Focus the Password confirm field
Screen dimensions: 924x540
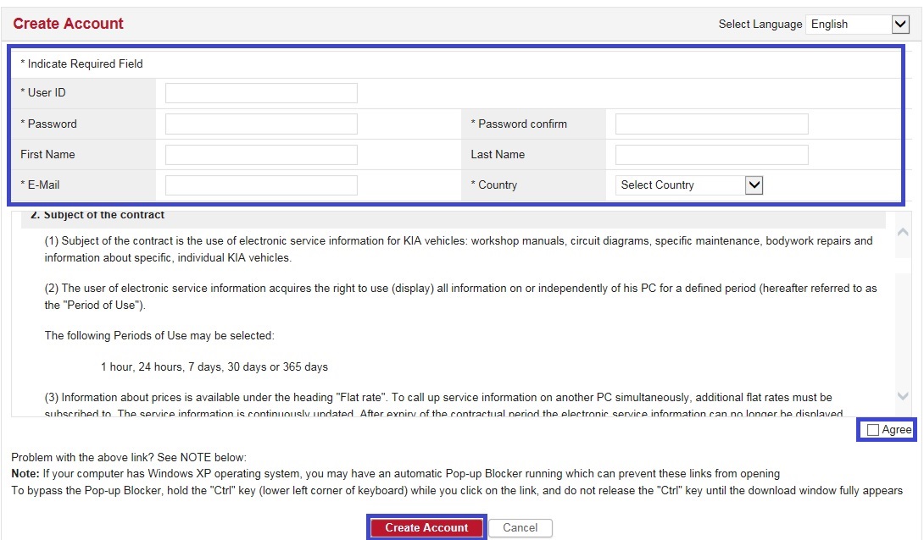click(x=712, y=124)
